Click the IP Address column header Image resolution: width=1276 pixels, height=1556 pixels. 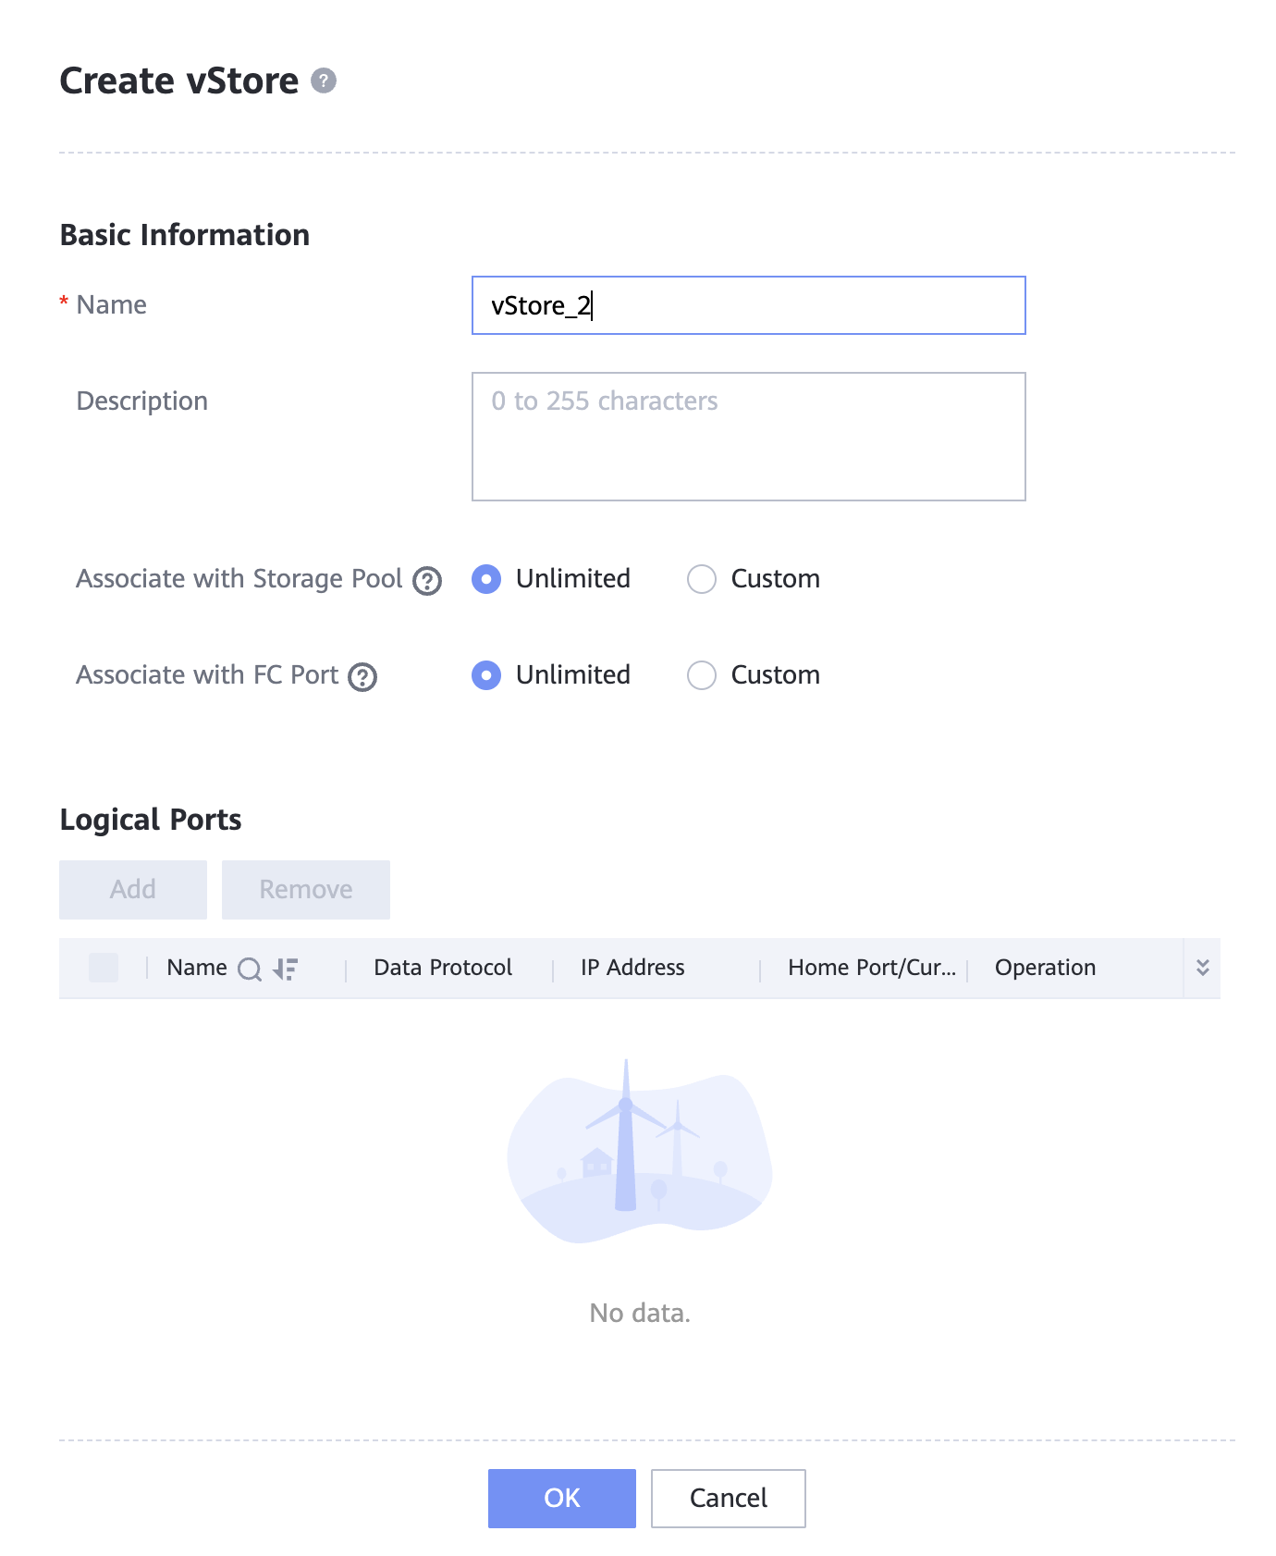click(632, 968)
